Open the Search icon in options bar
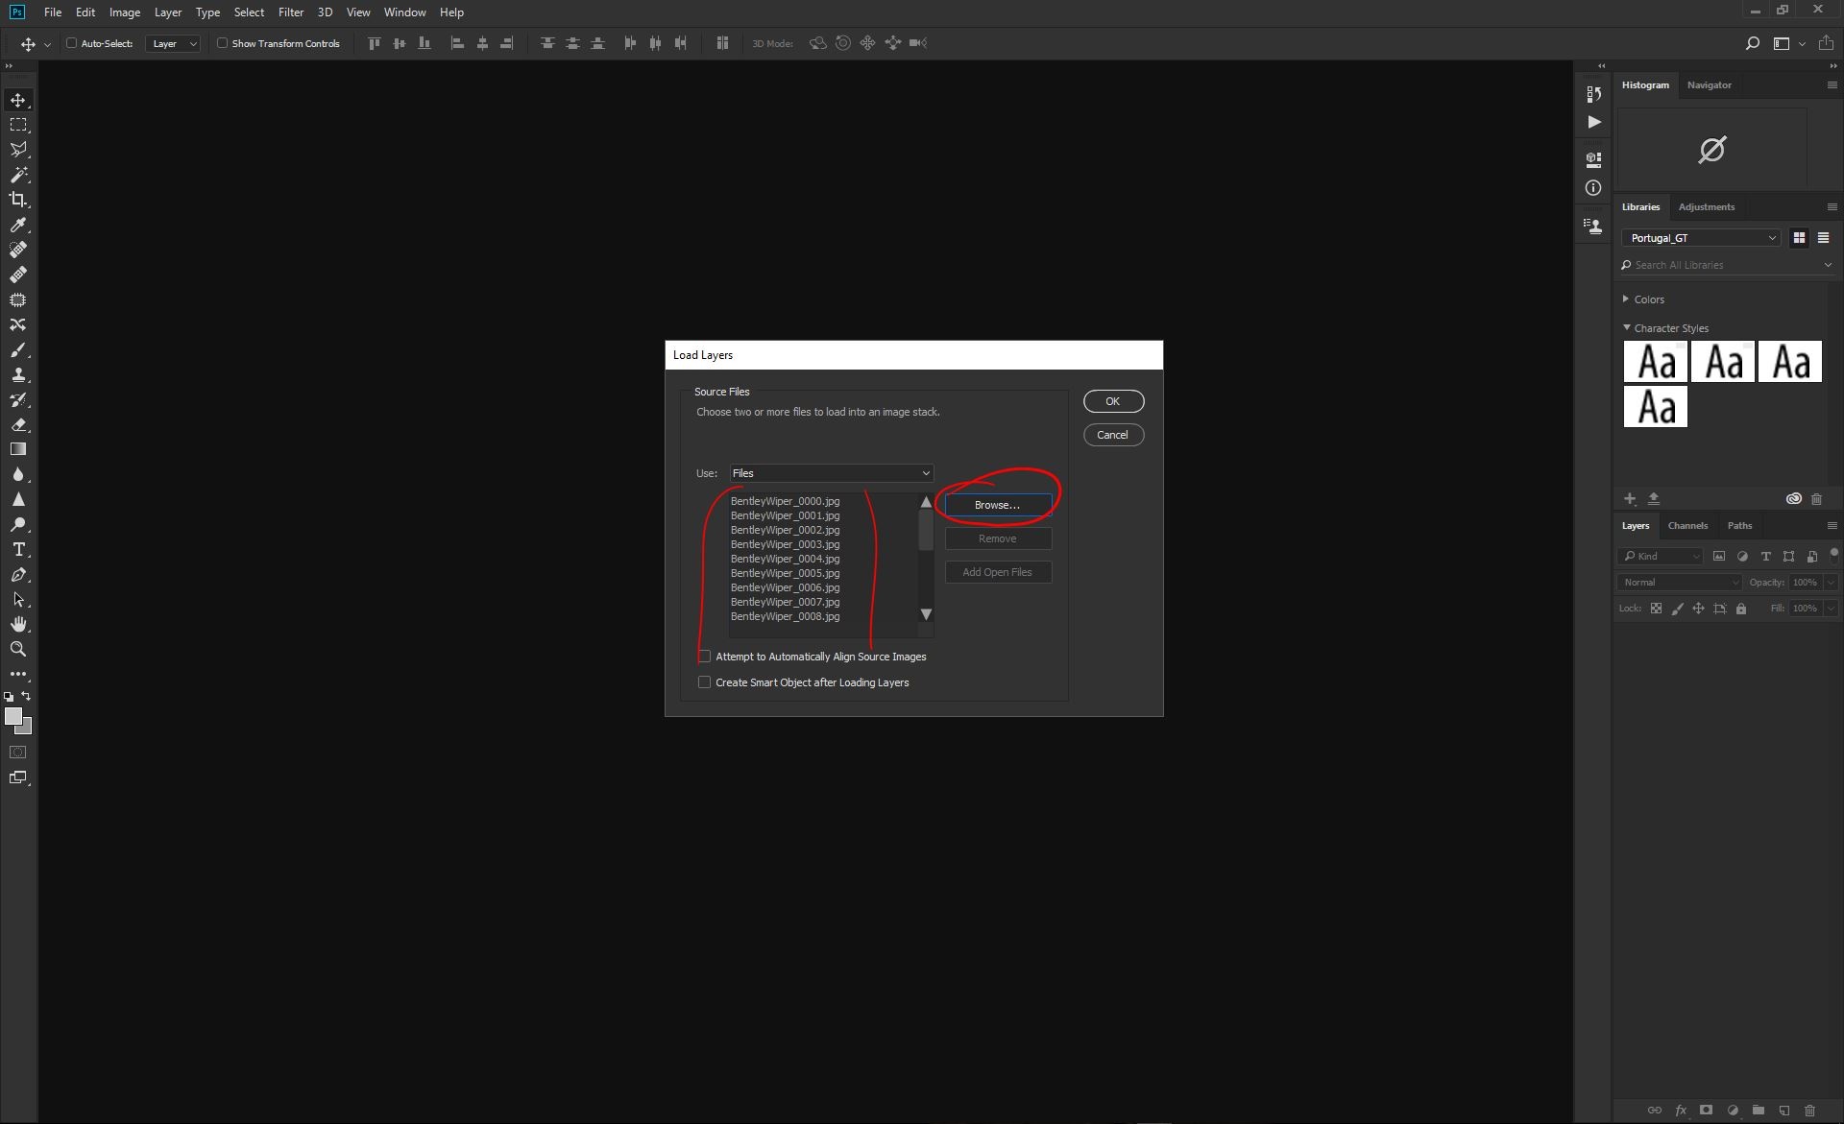Viewport: 1844px width, 1124px height. tap(1752, 43)
